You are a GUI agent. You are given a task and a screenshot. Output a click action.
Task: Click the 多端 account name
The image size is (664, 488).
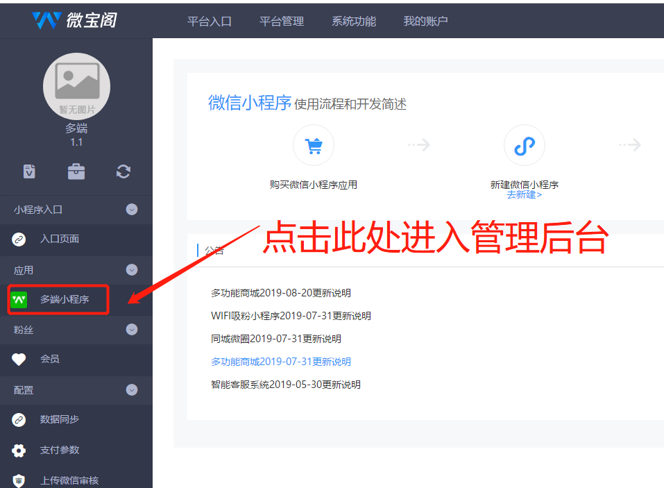76,128
